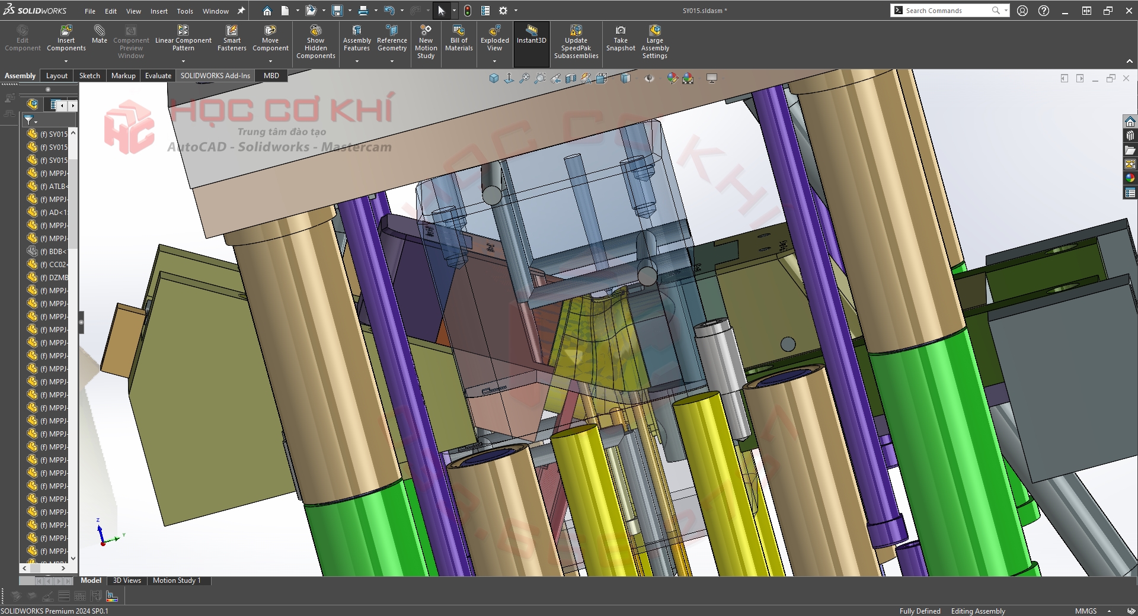Launch Smart Fasteners

tap(232, 38)
